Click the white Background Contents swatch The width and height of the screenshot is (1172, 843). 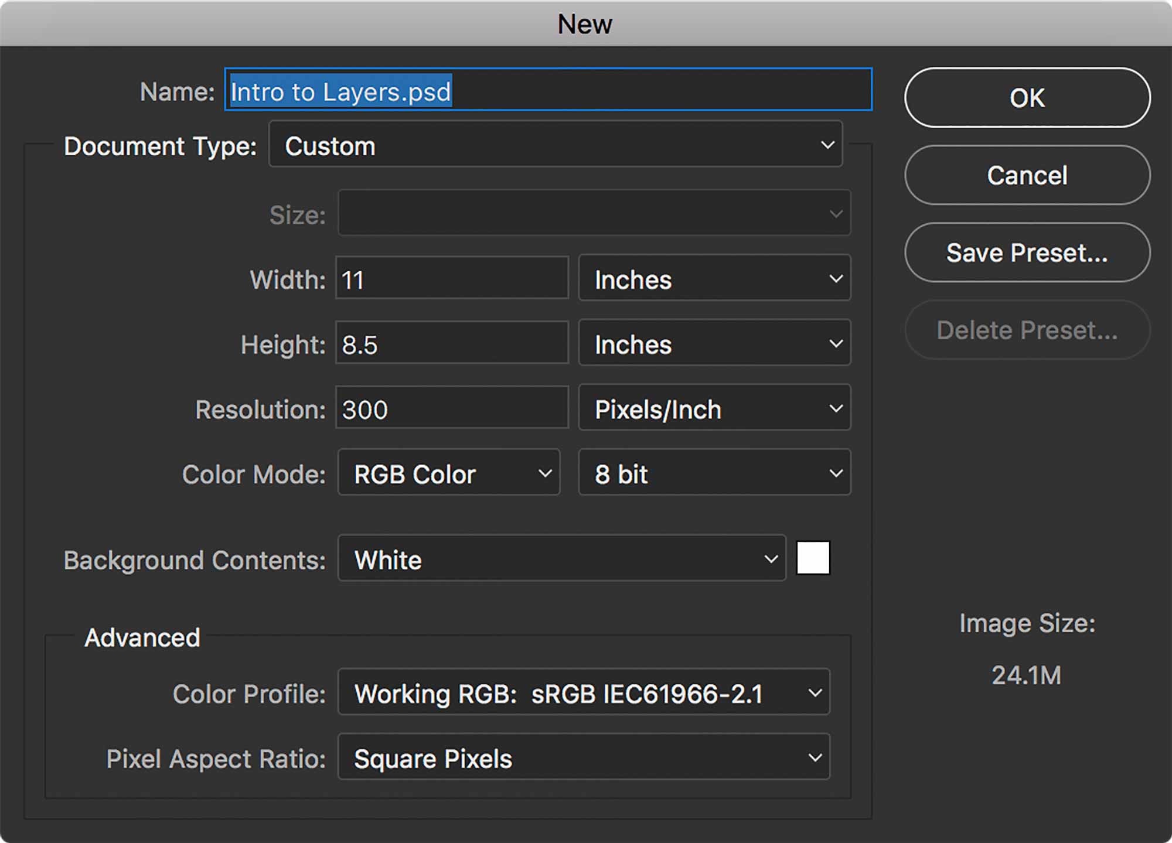(812, 558)
